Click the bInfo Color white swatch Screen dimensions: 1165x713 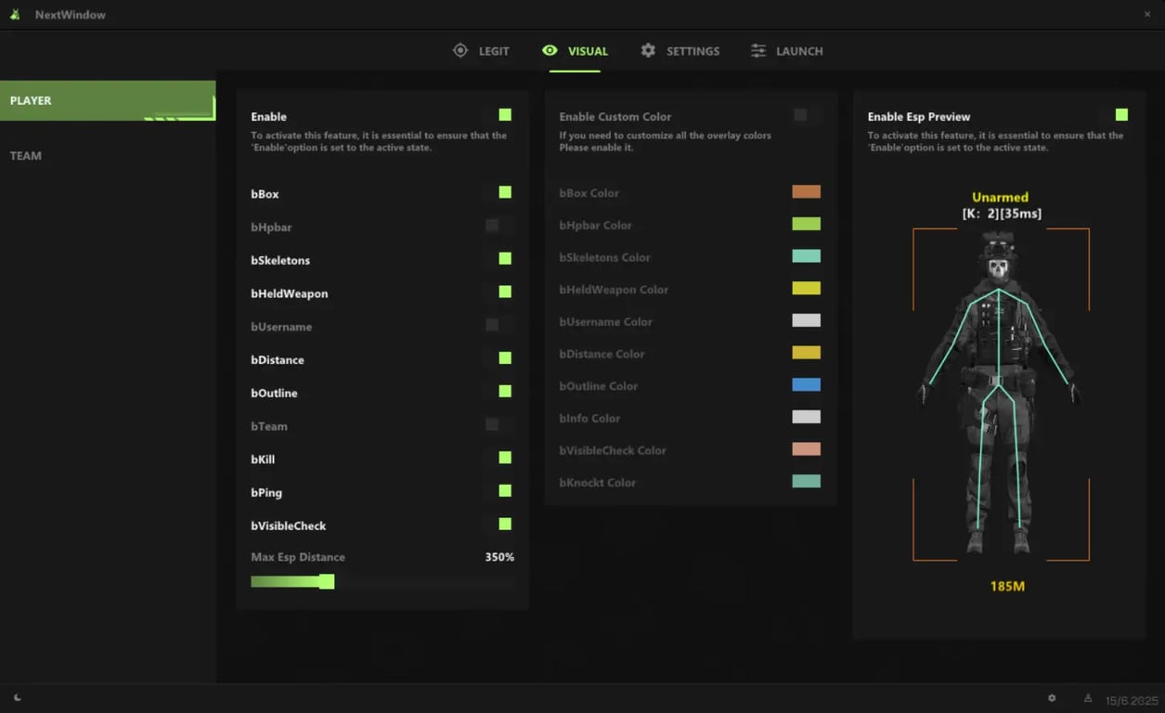pos(806,417)
